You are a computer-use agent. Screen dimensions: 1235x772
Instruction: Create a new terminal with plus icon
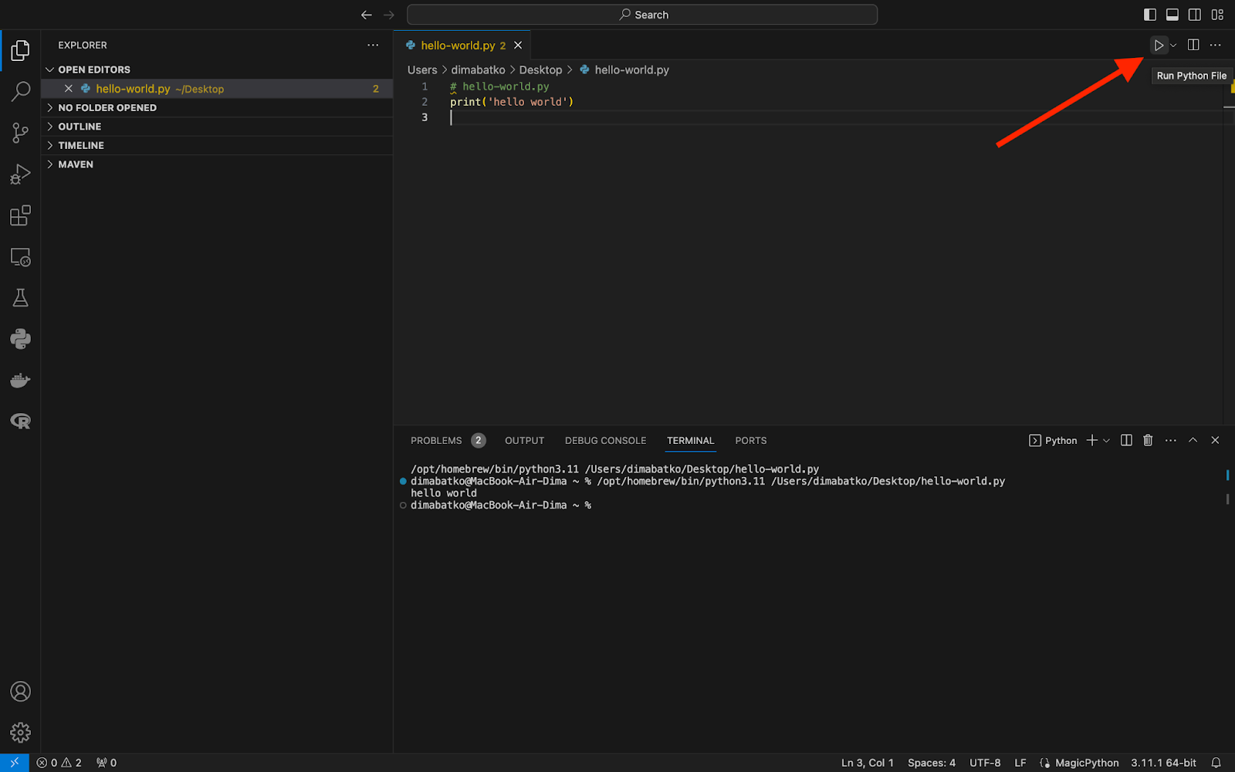(1091, 441)
